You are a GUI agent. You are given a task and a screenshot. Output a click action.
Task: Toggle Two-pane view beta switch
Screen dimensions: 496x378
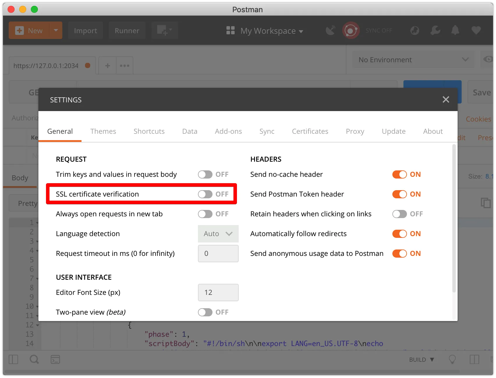(x=205, y=312)
